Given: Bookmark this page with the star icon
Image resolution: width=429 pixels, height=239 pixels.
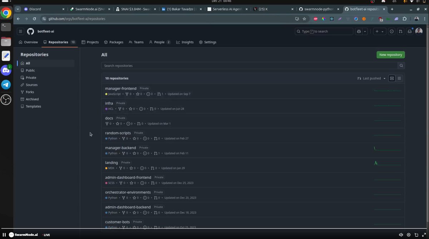Looking at the screenshot, I should (x=304, y=19).
